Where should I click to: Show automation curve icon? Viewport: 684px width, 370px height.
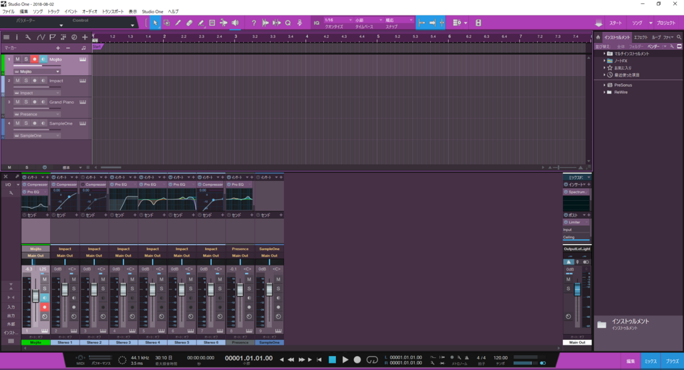click(41, 37)
